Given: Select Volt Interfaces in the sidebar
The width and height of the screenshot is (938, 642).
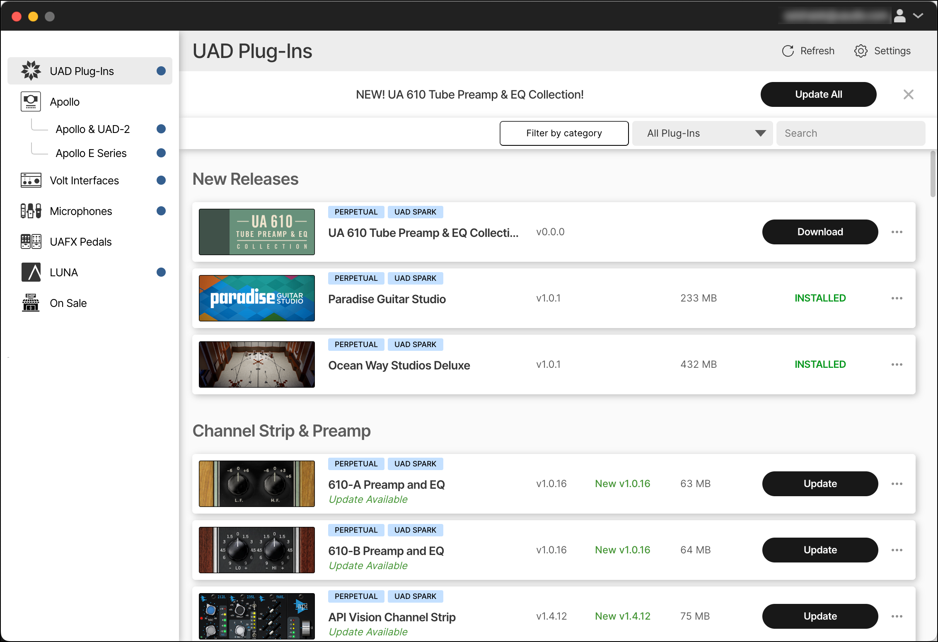Looking at the screenshot, I should 84,180.
